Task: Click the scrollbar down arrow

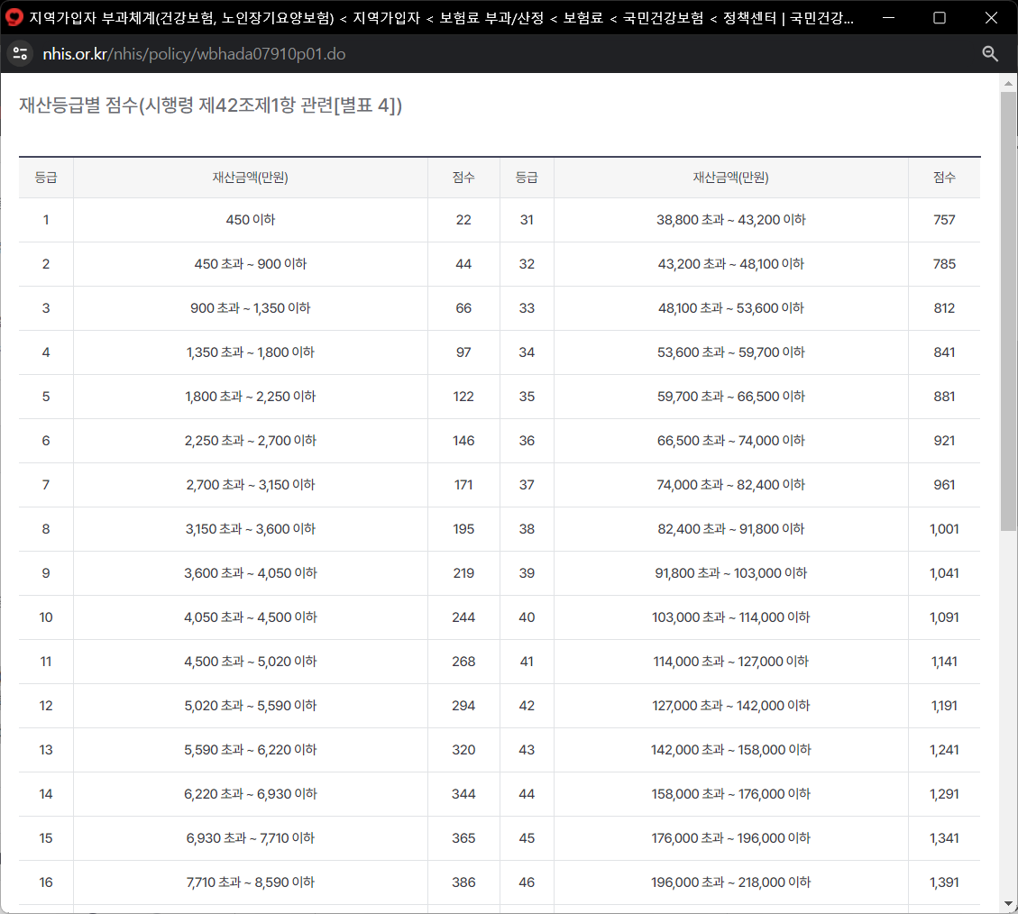Action: 1008,903
